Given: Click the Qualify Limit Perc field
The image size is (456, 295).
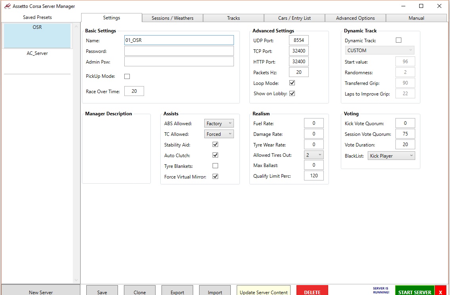Looking at the screenshot, I should [314, 175].
